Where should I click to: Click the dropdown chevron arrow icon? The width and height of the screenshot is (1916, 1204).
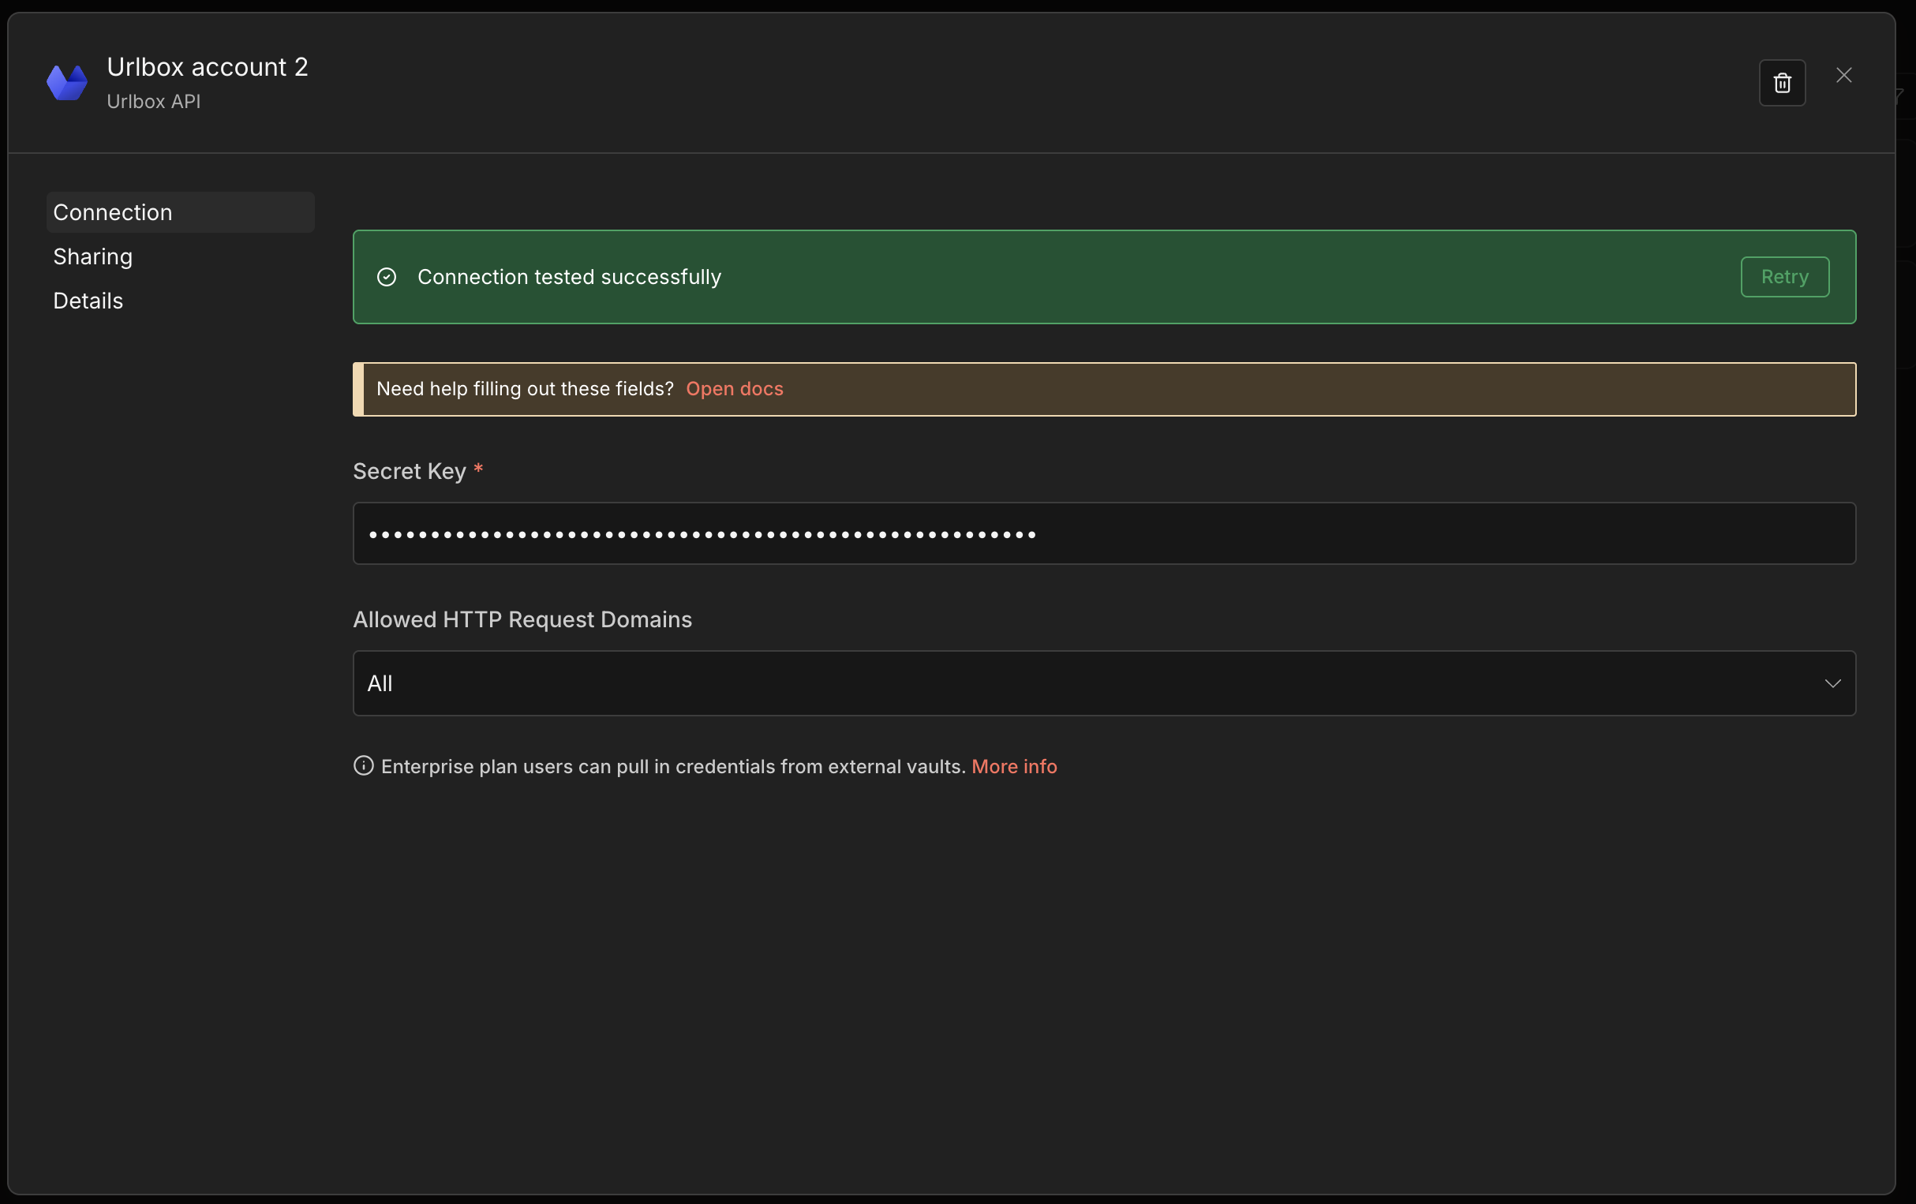[x=1832, y=683]
